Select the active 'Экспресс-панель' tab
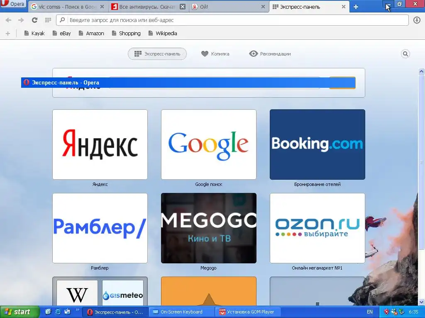Screen dimensions: 425x318 309,7
